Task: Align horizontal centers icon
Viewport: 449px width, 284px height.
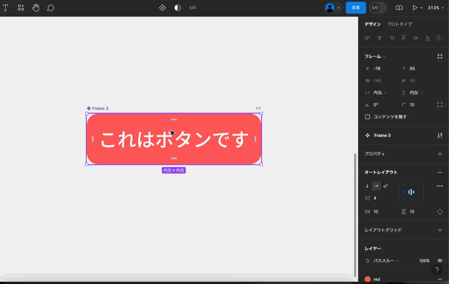Action: [379, 38]
